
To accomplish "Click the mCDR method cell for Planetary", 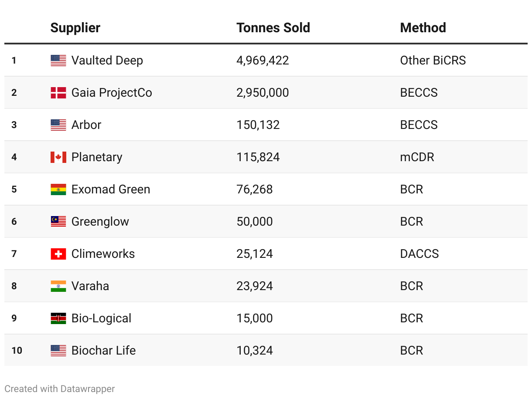I will click(x=417, y=157).
